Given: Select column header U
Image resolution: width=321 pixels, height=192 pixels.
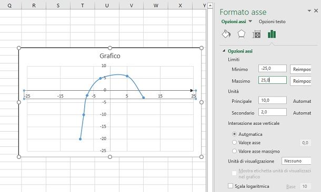Looking at the screenshot, I should [x=107, y=6].
